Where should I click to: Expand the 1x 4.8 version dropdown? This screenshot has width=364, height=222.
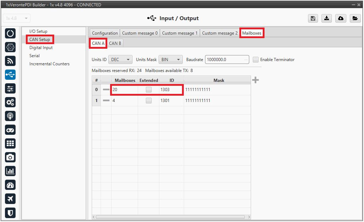[x=17, y=18]
